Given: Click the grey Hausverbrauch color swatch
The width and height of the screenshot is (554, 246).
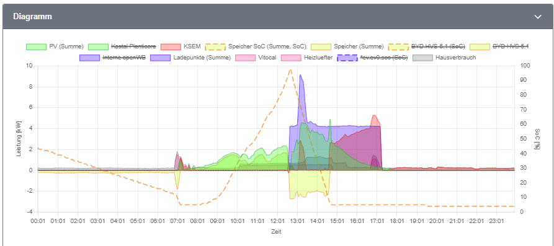Looking at the screenshot, I should [x=422, y=57].
